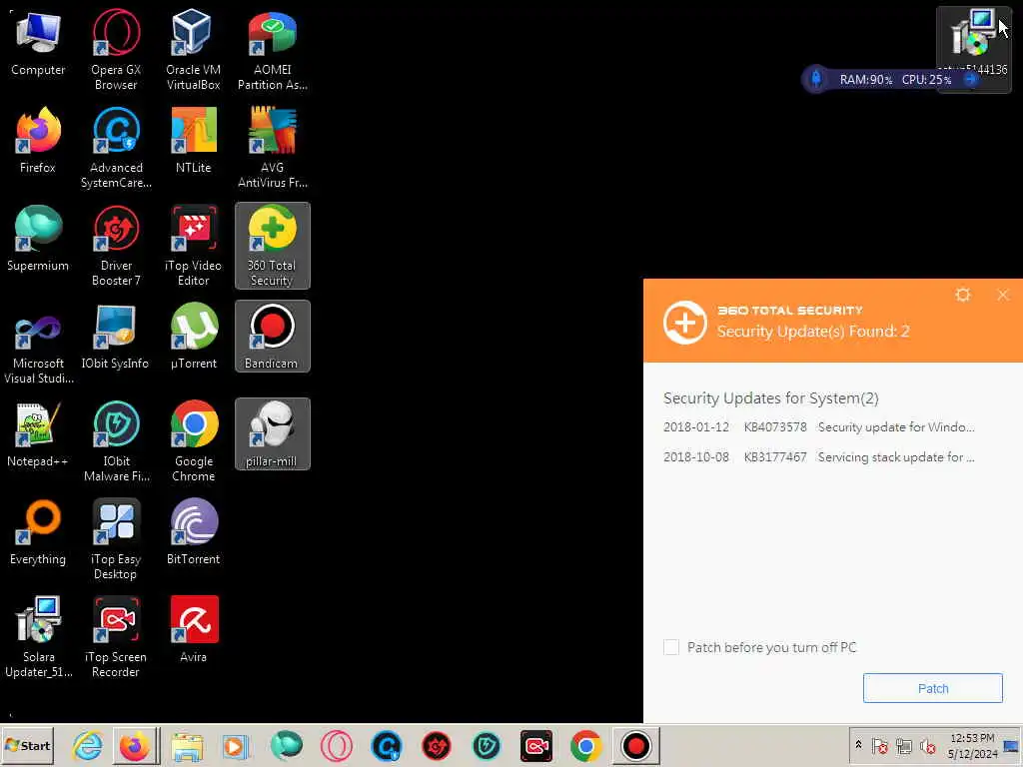Open Oracle VM VirtualBox shortcut
1023x767 pixels.
tap(193, 50)
